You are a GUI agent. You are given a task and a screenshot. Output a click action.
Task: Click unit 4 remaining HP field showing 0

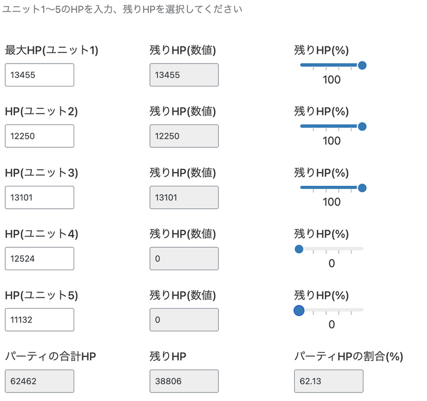point(184,258)
